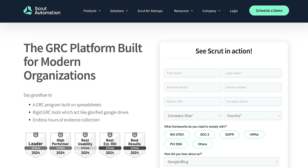Click 'A GRC program built on spreadsheets' bullet
This screenshot has height=168, width=308.
coord(67,105)
